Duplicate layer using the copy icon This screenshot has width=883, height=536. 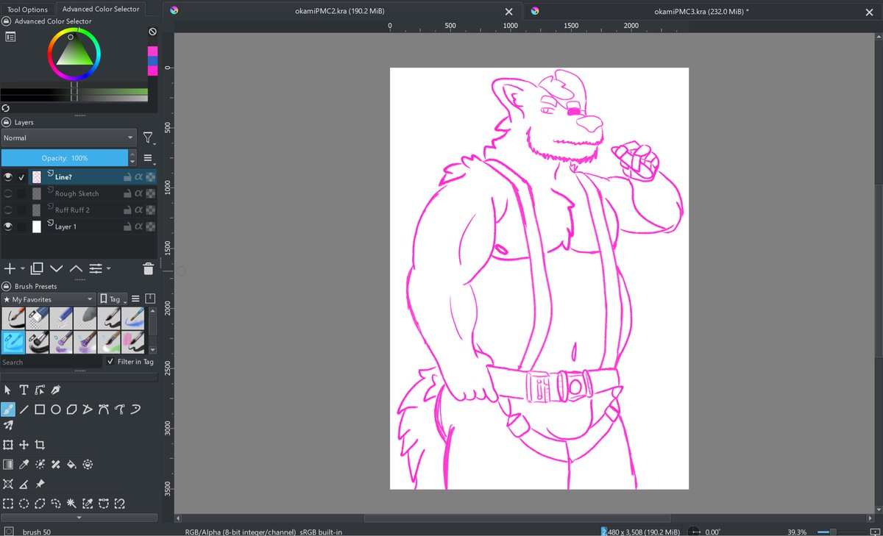(37, 268)
